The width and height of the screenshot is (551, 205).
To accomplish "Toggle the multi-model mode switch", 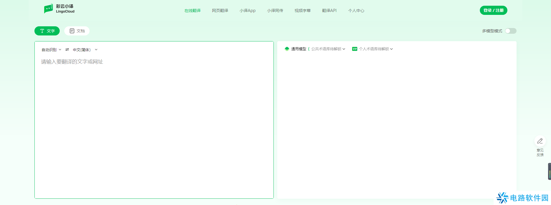I will (511, 31).
